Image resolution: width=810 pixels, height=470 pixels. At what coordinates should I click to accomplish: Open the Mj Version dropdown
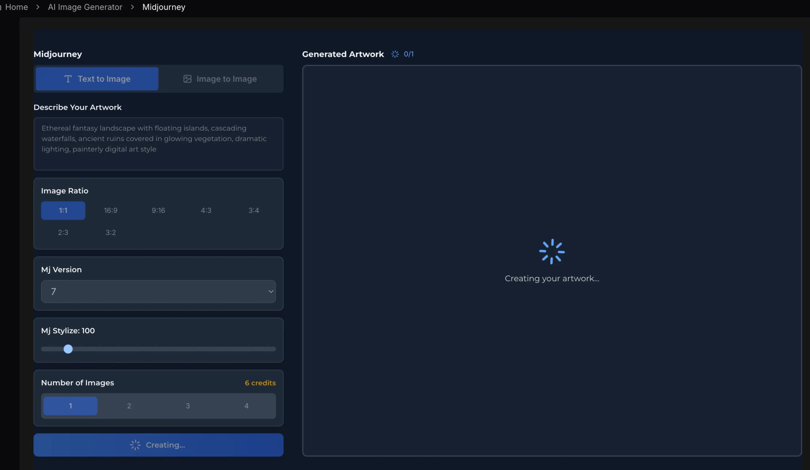pyautogui.click(x=158, y=291)
